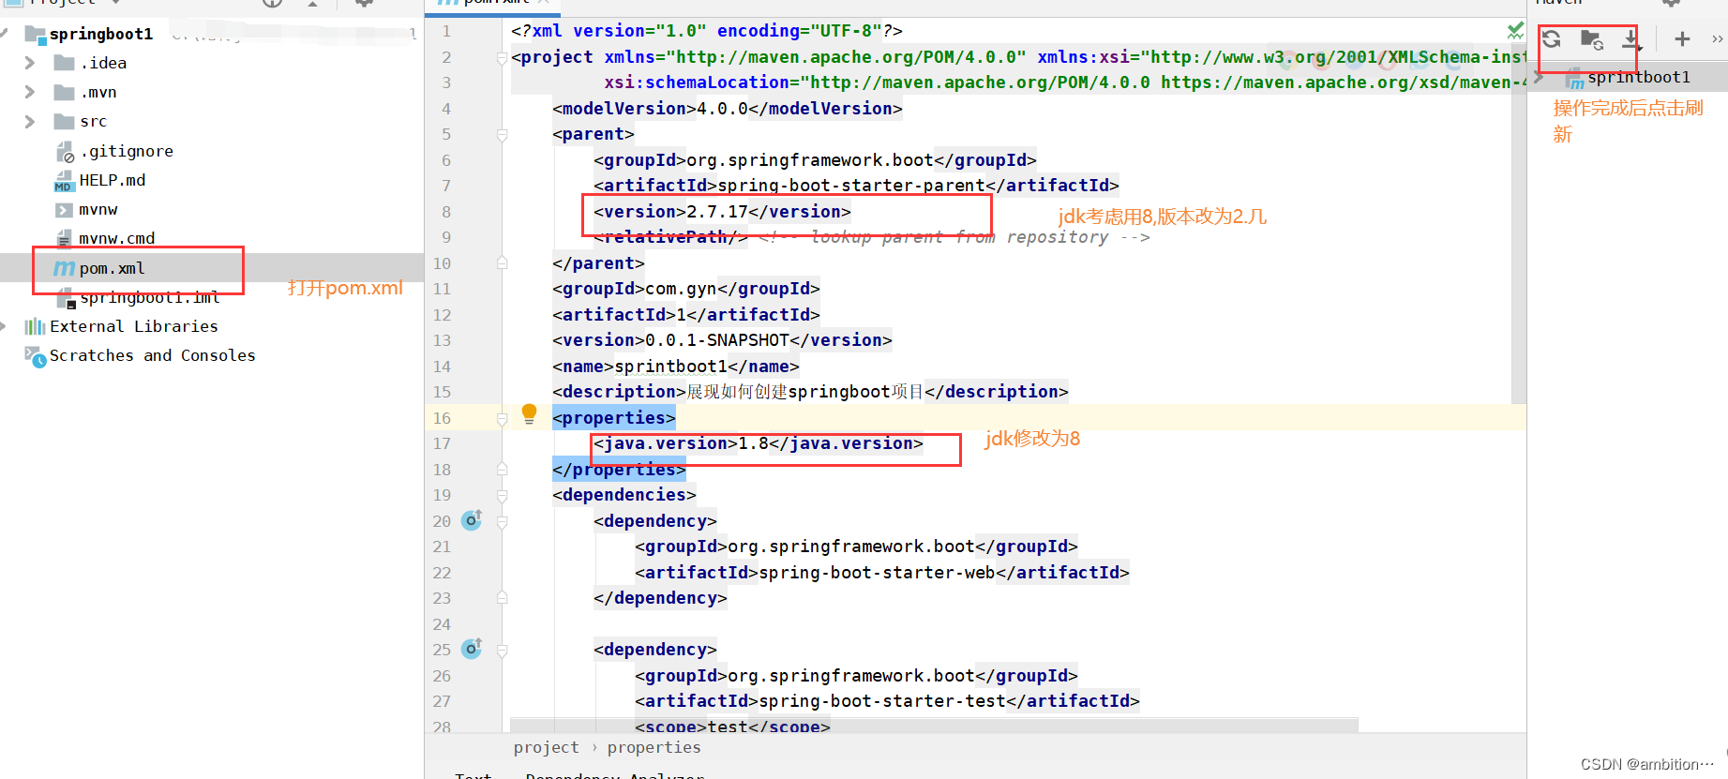This screenshot has width=1728, height=779.
Task: Click dependency gutter marker on line 25
Action: click(472, 648)
